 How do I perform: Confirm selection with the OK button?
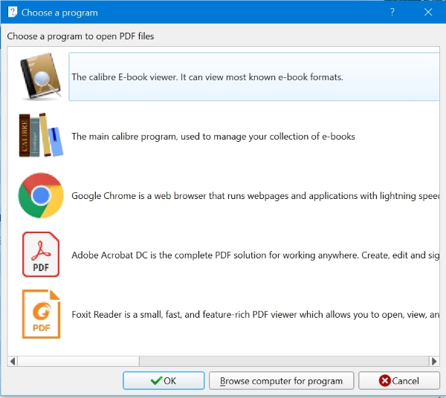pyautogui.click(x=164, y=381)
